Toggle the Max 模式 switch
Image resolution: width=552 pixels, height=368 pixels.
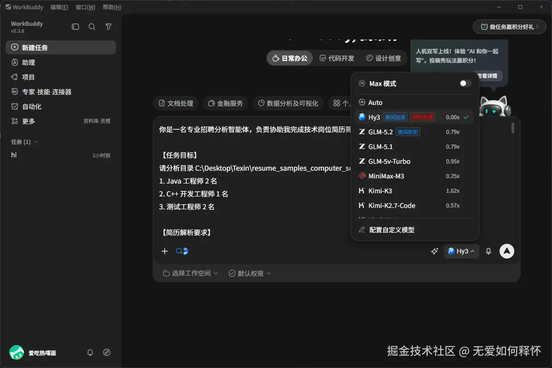pos(466,83)
